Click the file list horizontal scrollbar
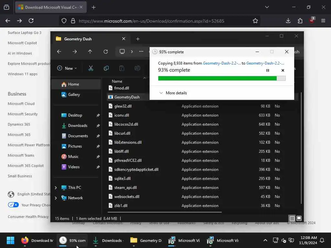The width and height of the screenshot is (331, 248). (165, 212)
